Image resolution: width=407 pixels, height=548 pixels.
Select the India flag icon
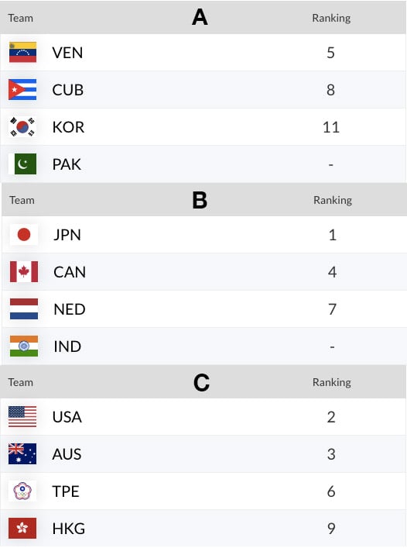(24, 346)
